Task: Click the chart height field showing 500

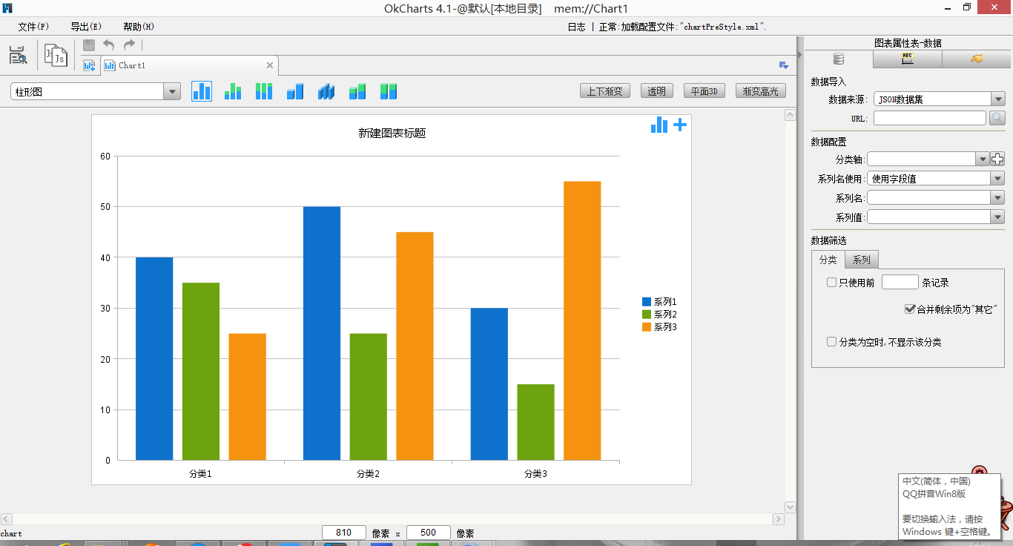Action: point(429,533)
